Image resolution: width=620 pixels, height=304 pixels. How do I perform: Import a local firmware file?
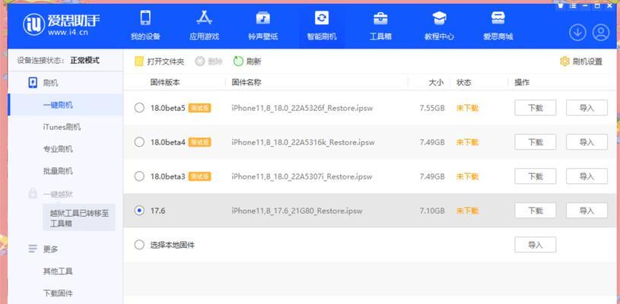(536, 245)
